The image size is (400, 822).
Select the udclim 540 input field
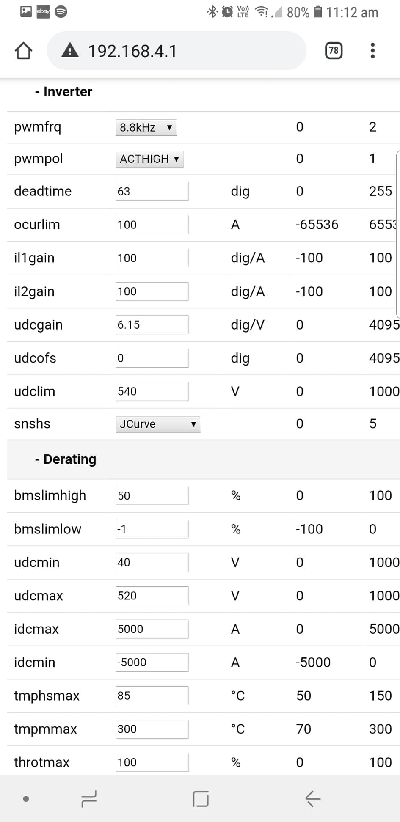pos(152,391)
